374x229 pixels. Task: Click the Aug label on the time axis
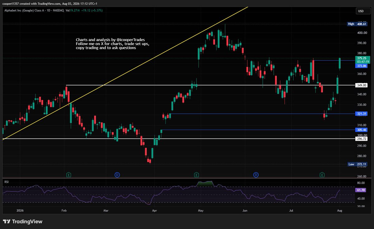(x=340, y=210)
